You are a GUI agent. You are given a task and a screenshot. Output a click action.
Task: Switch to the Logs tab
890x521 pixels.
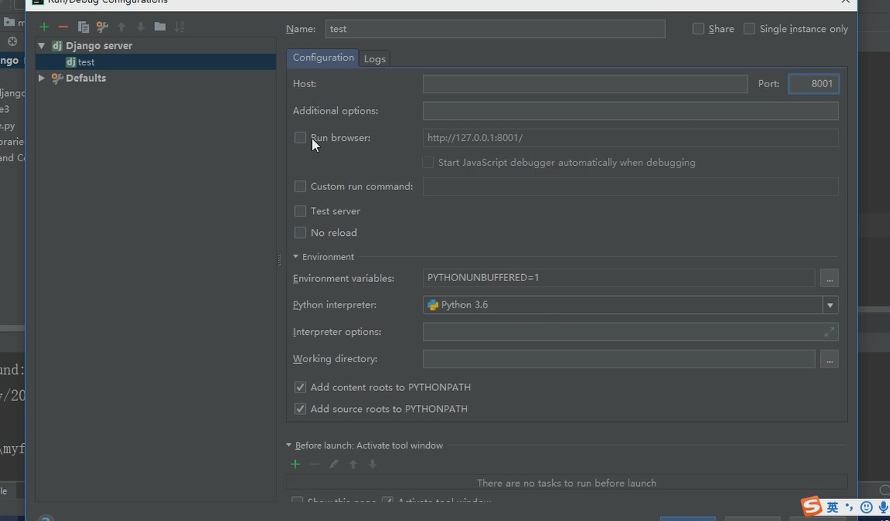click(375, 58)
